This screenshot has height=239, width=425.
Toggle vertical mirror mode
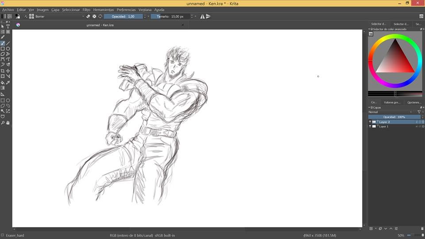click(209, 16)
